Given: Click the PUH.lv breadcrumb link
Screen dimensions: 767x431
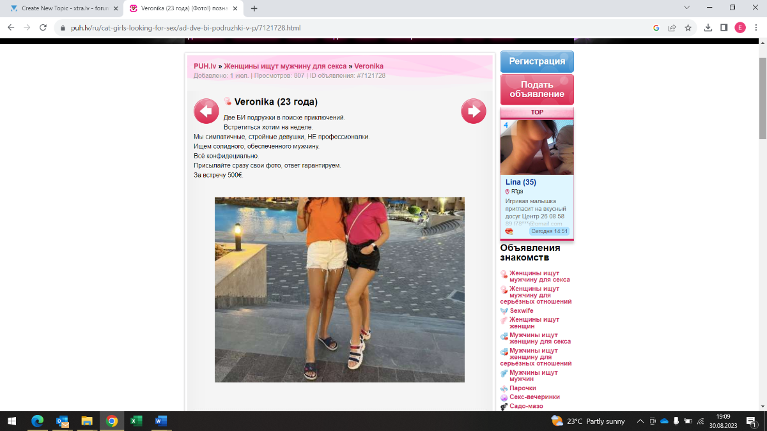Looking at the screenshot, I should pos(205,66).
